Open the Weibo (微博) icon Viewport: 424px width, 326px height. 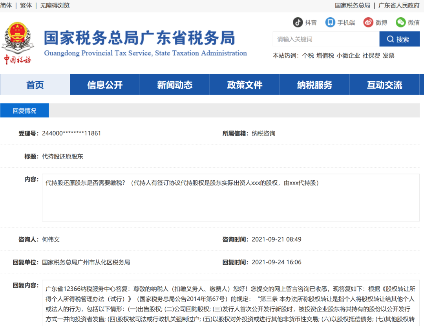point(368,22)
